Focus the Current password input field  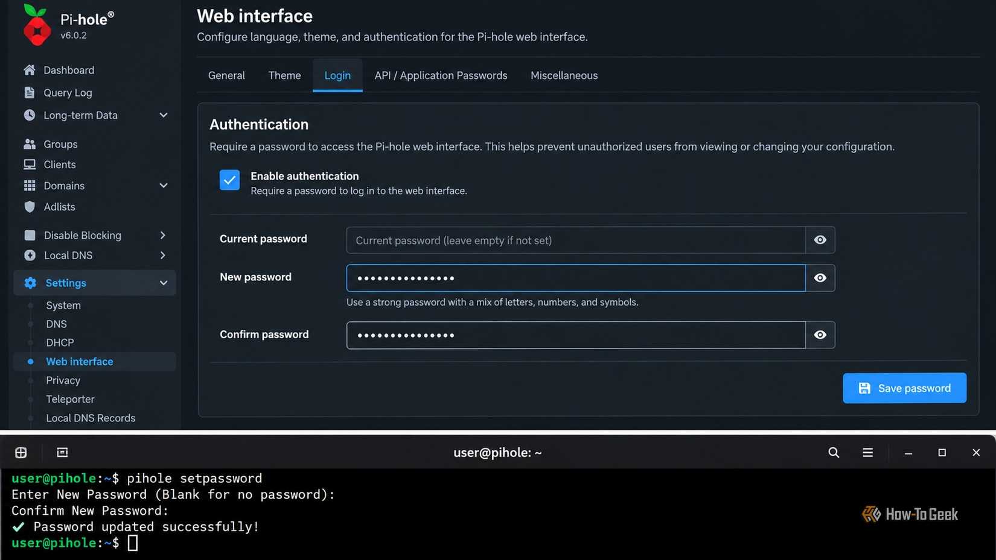[x=576, y=240]
